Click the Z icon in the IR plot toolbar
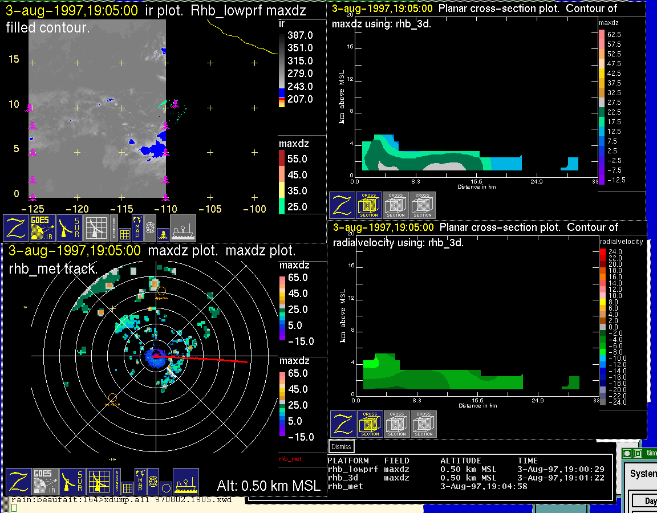Screen dimensions: 657x513 (x=15, y=228)
